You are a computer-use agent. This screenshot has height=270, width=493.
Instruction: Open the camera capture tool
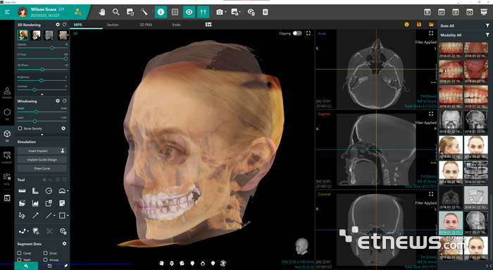pyautogui.click(x=220, y=12)
